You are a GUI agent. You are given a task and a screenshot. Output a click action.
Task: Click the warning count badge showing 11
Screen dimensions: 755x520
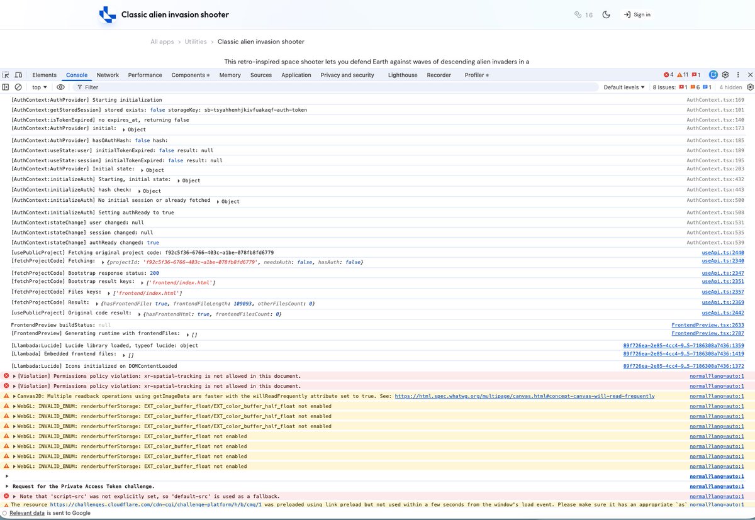pyautogui.click(x=683, y=75)
